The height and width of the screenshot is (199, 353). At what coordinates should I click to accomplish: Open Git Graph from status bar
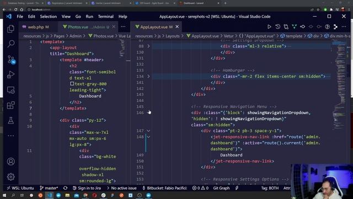(x=221, y=188)
